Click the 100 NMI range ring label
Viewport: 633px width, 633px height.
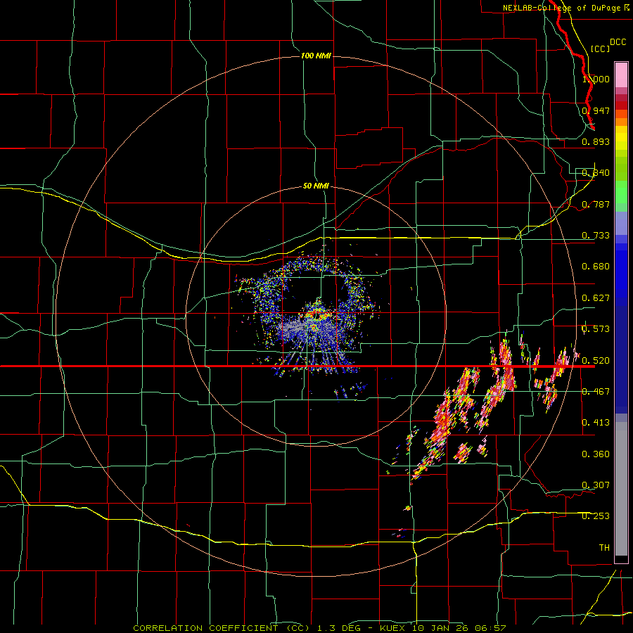[316, 56]
